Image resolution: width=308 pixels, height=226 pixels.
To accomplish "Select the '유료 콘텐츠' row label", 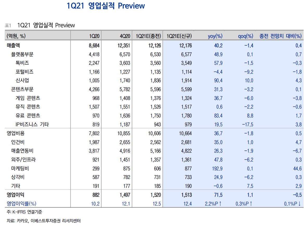I will pos(28,115).
